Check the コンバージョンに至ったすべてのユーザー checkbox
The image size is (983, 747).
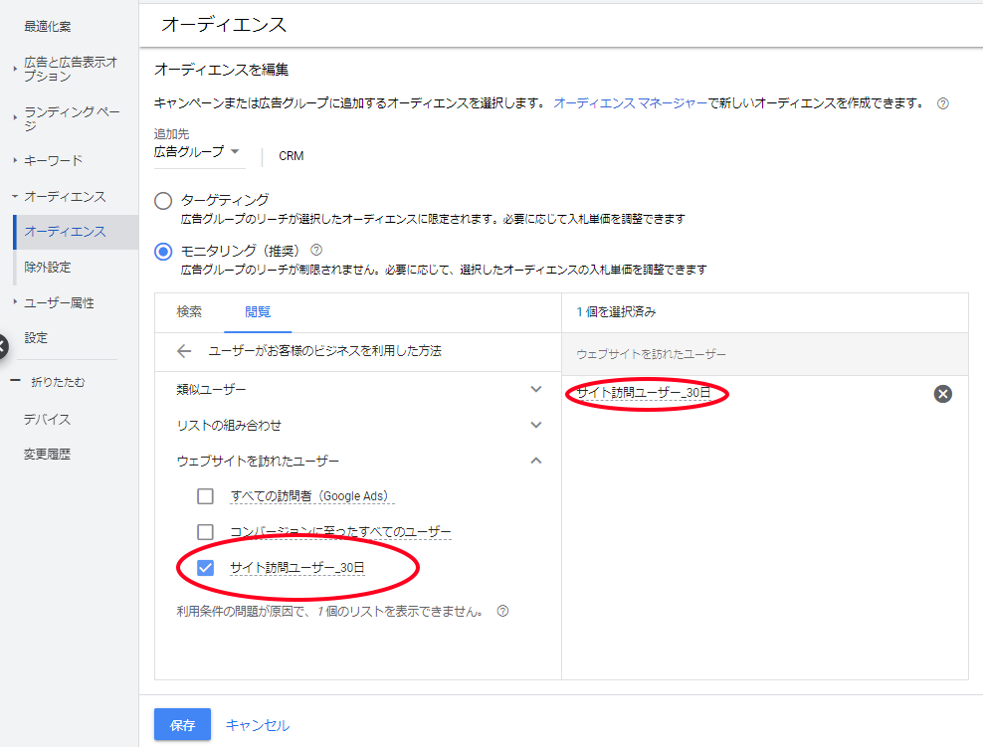(x=205, y=532)
